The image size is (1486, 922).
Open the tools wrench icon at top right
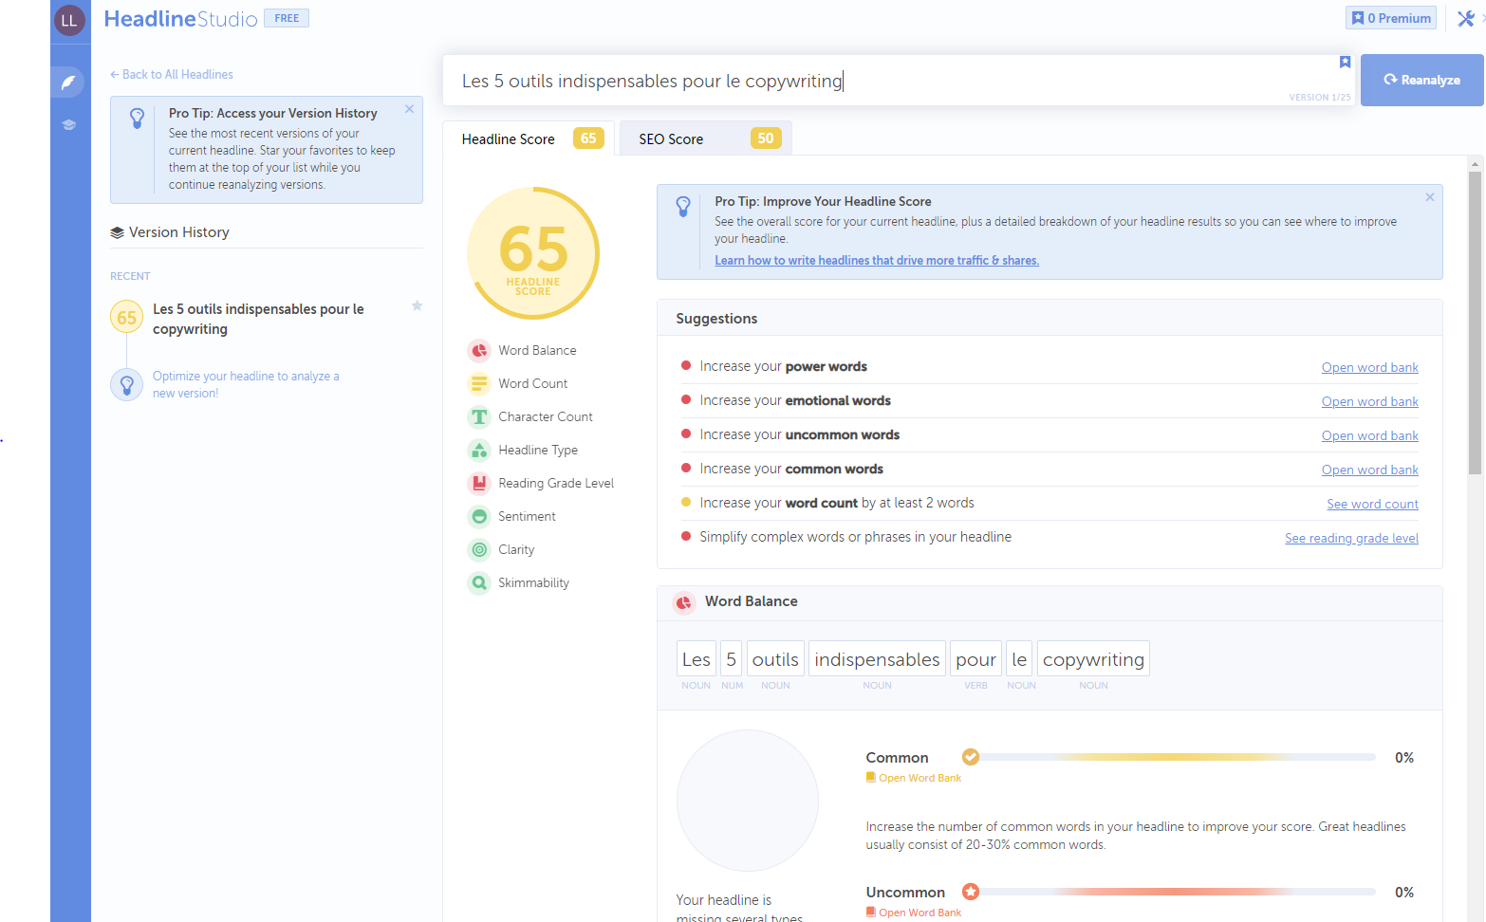coord(1465,18)
